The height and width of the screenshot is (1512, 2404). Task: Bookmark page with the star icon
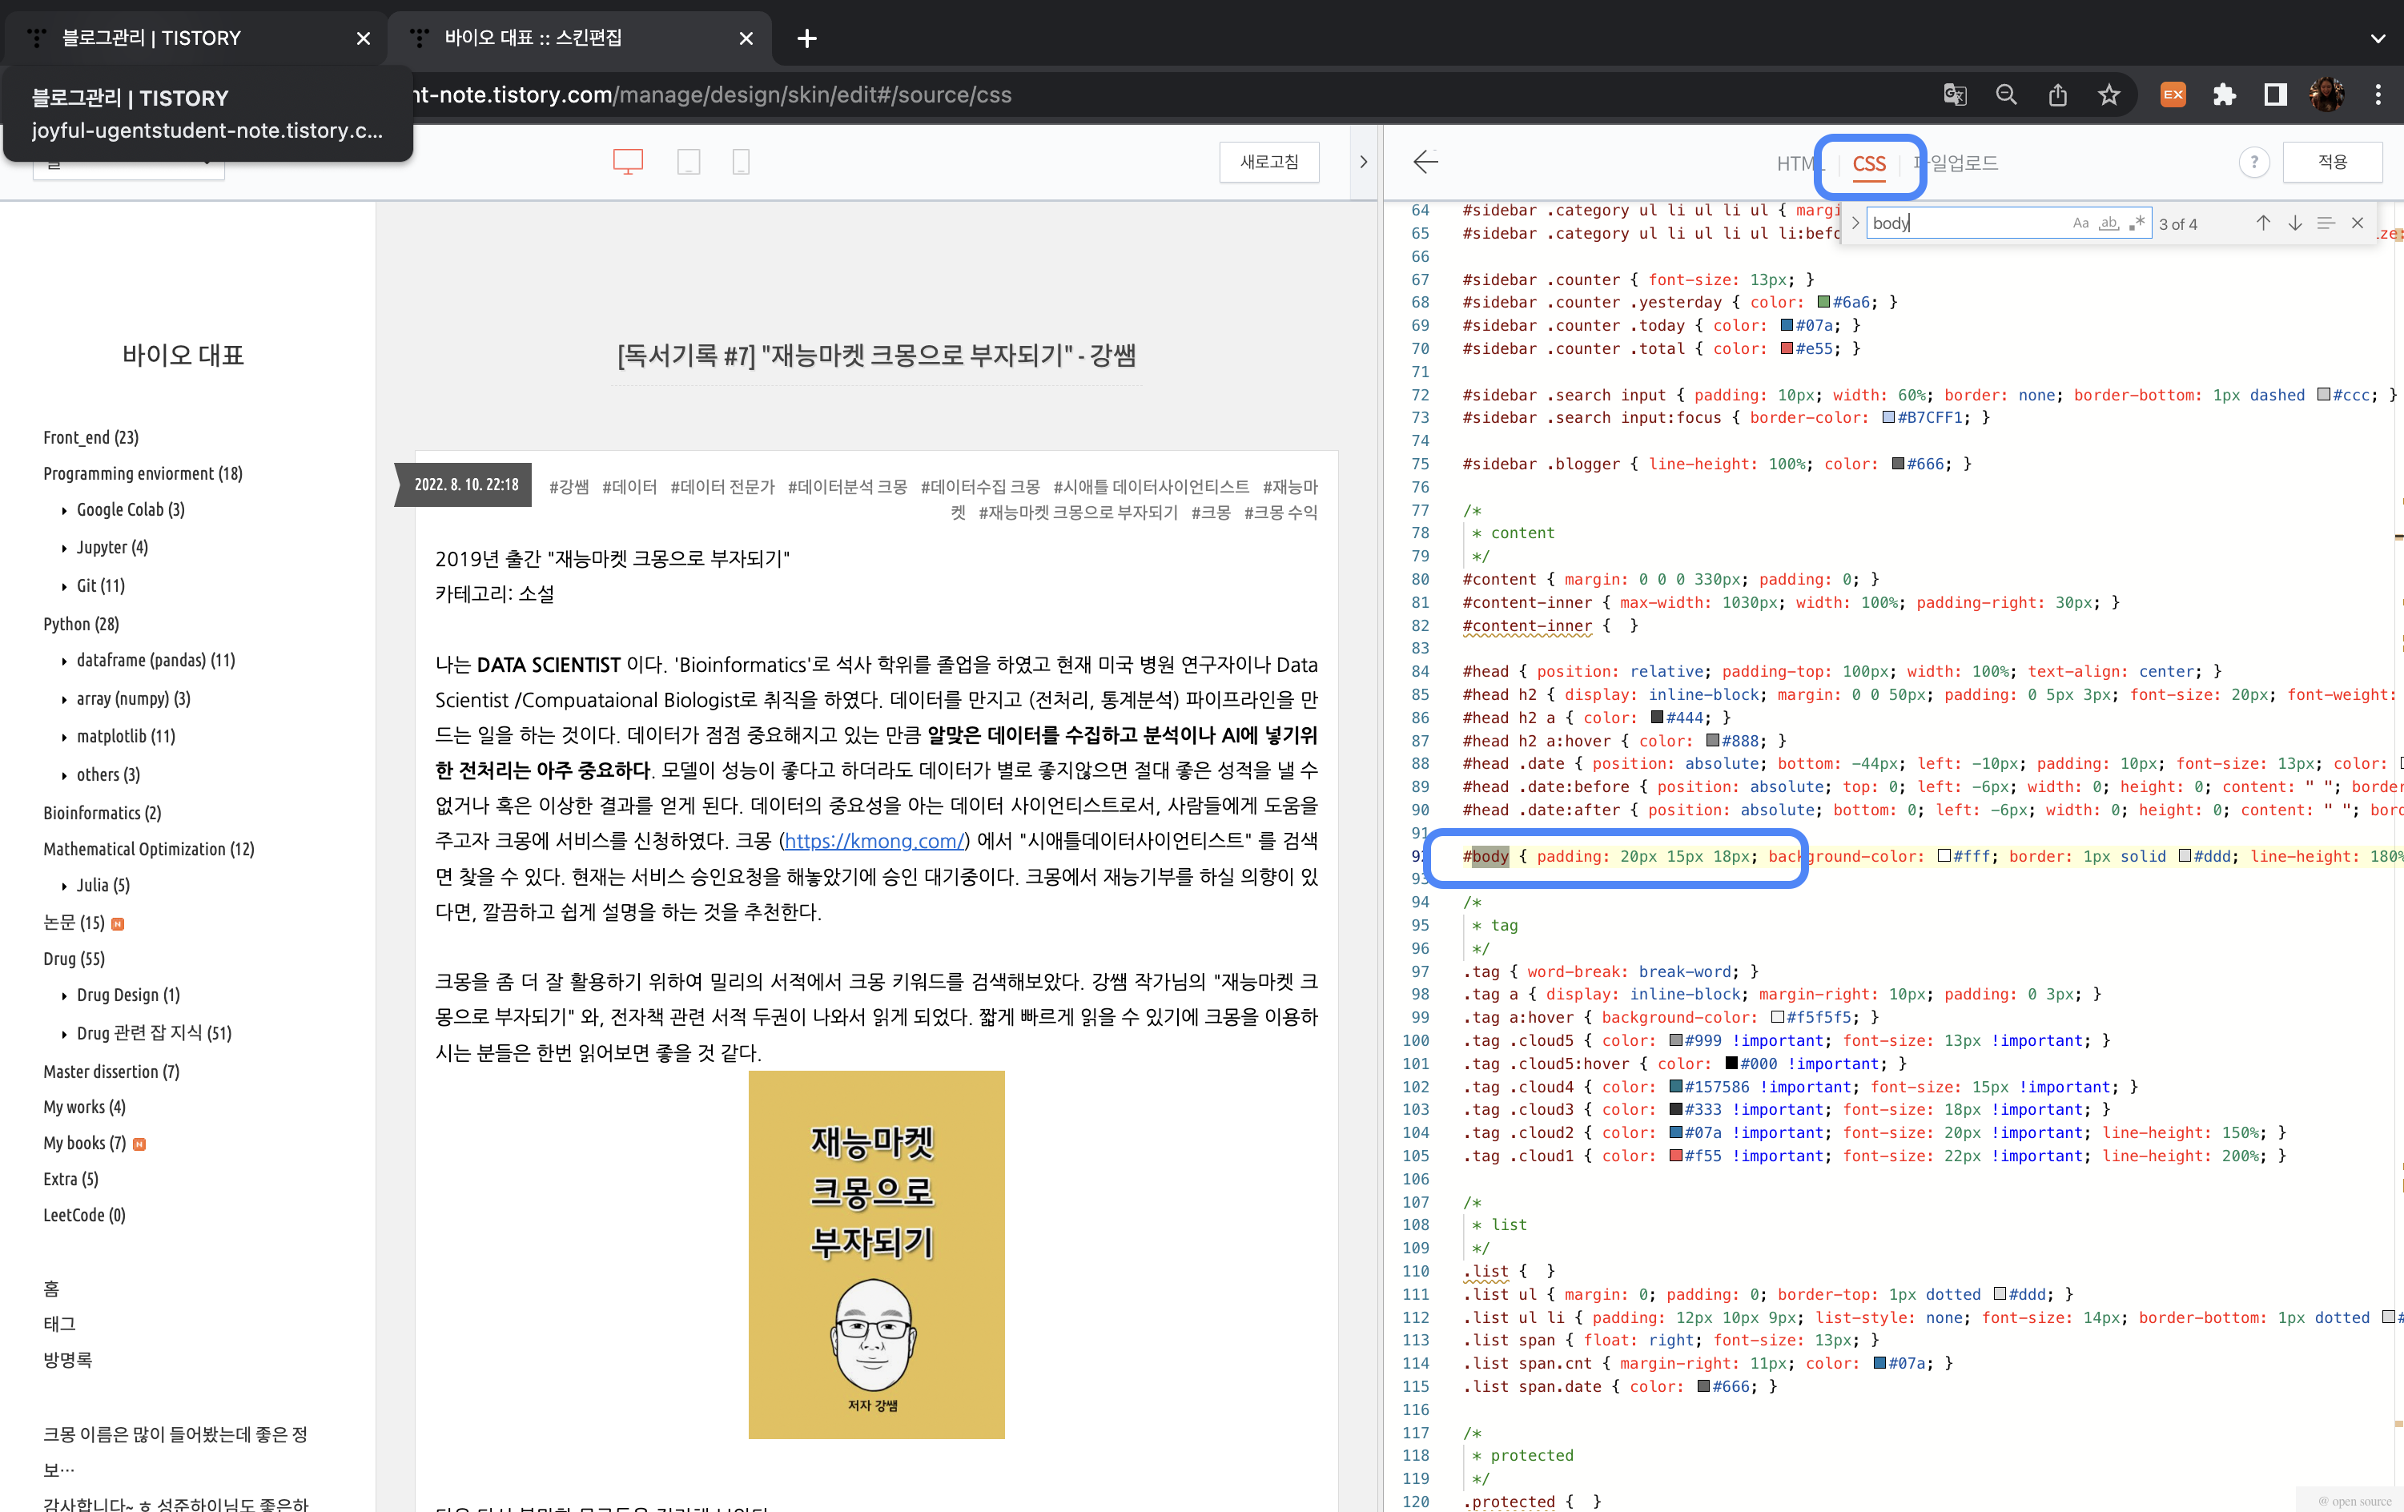pyautogui.click(x=2109, y=94)
